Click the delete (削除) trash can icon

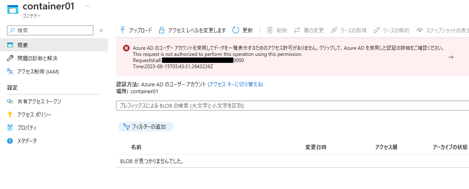tap(270, 30)
